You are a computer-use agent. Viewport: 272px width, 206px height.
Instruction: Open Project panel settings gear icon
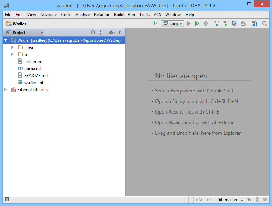click(112, 32)
